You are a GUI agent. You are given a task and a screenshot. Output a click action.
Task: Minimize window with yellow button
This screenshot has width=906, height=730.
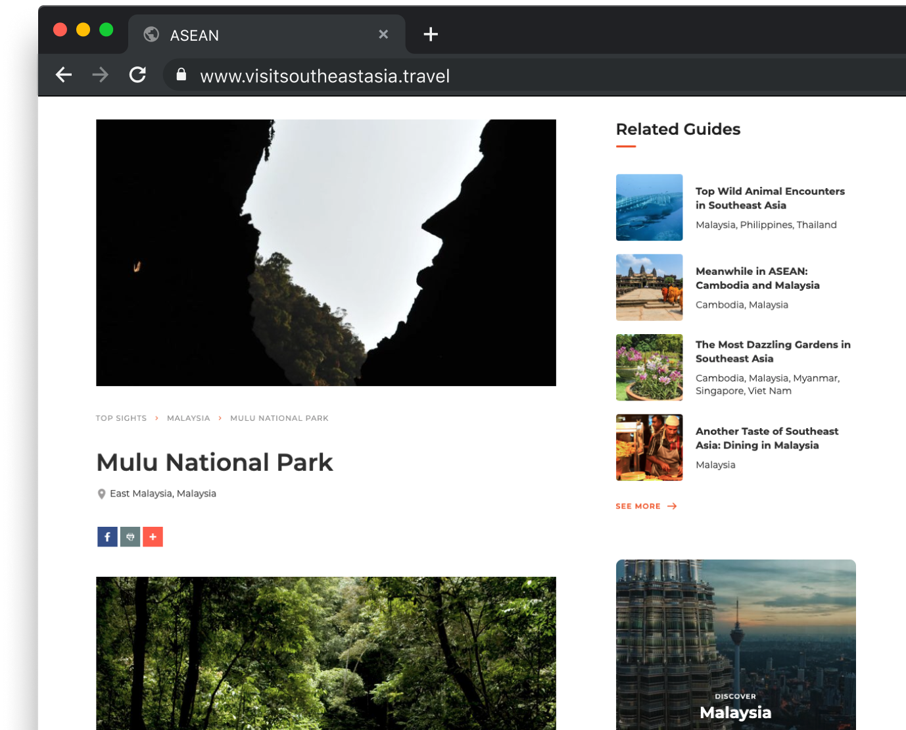pos(83,30)
